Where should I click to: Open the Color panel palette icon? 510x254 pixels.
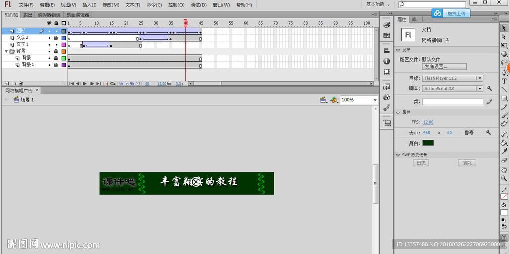click(x=387, y=25)
